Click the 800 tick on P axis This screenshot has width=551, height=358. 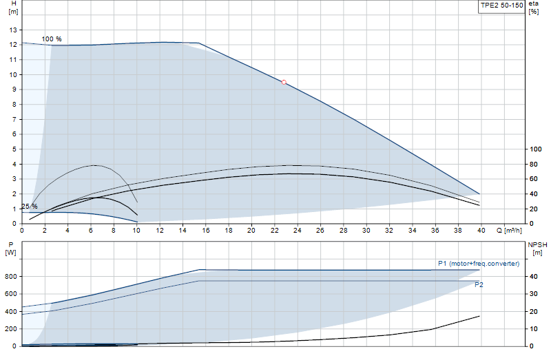[11, 277]
